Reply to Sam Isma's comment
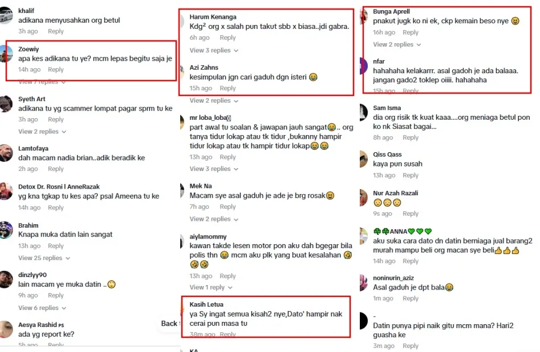The image size is (540, 352). (x=410, y=137)
